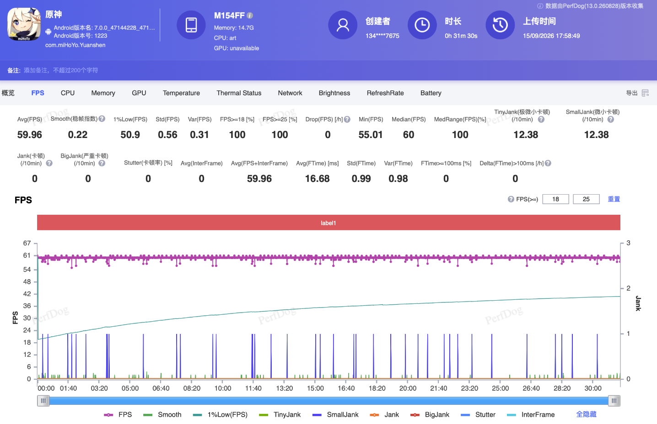
Task: Open the CPU tab
Action: point(68,93)
